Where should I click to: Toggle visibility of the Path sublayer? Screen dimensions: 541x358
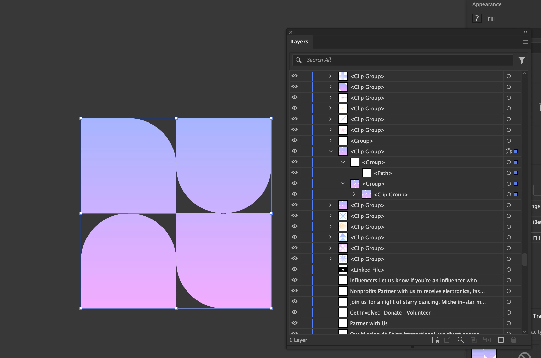tap(295, 173)
